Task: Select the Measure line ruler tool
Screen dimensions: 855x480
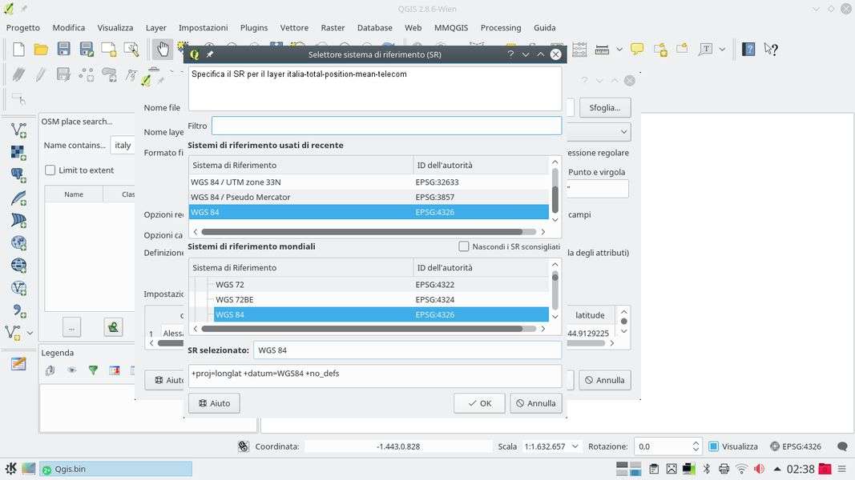Action: click(x=602, y=50)
